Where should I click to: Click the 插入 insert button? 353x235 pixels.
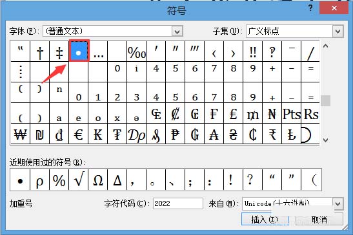coord(265,220)
